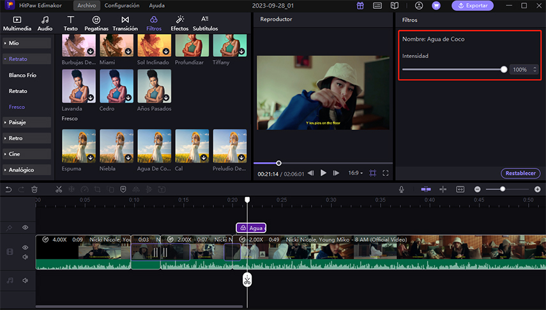Expand the Retro category
This screenshot has height=310, width=546.
(27, 138)
